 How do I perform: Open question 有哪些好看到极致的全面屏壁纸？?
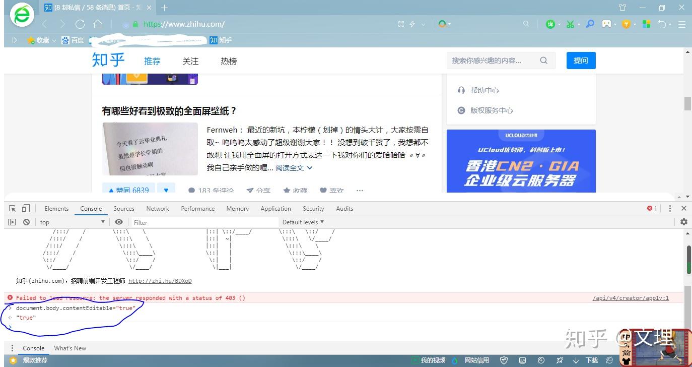pyautogui.click(x=169, y=111)
